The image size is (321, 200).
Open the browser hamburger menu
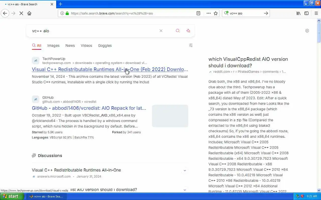click(316, 13)
